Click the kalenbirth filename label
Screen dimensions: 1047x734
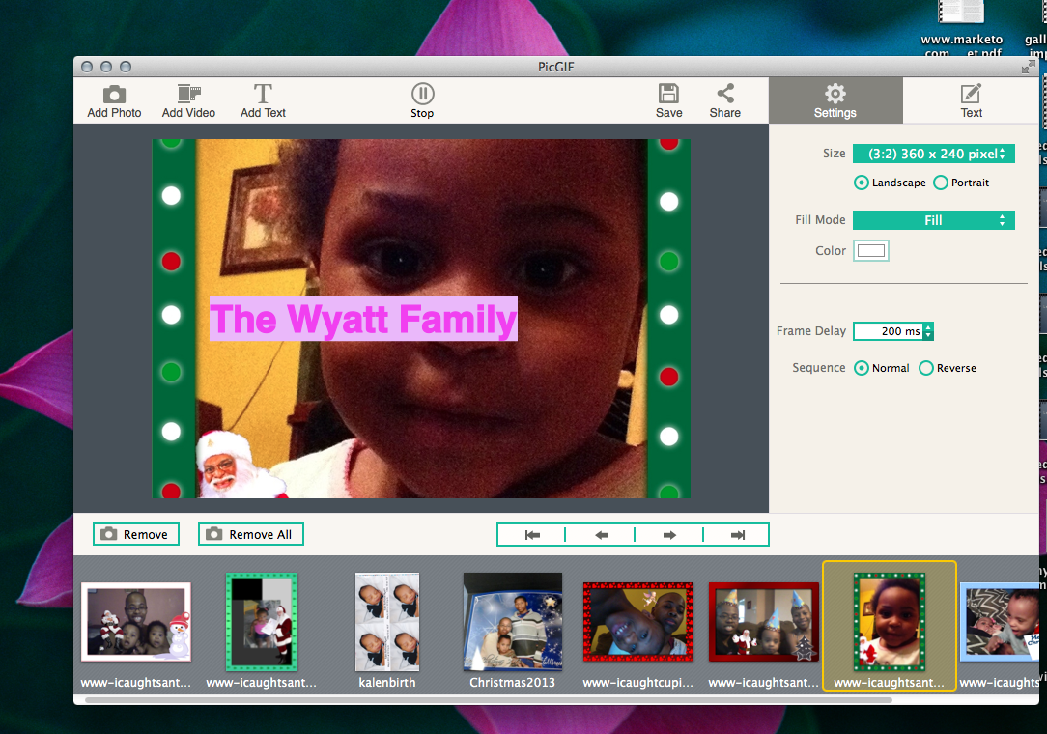387,683
